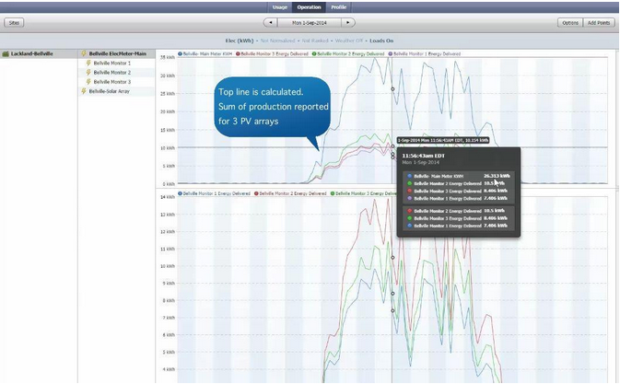Image resolution: width=620 pixels, height=384 pixels.
Task: Click lightning icon beside Bellville Monitor 2
Action: click(88, 73)
